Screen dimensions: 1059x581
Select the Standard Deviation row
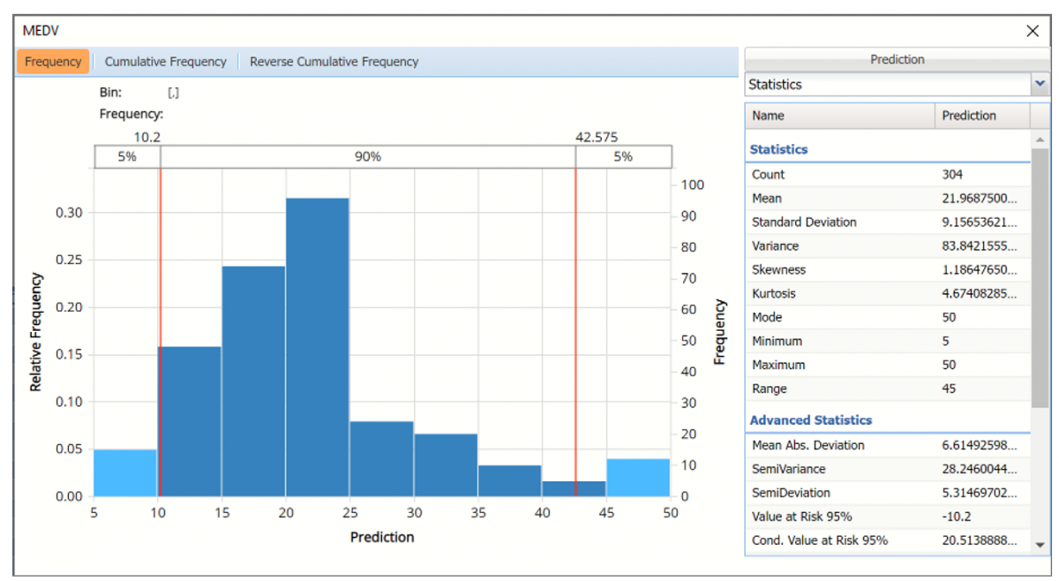coord(887,223)
